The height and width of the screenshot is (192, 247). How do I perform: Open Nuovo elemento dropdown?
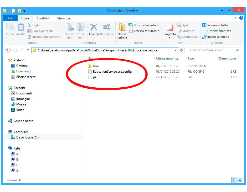pos(143,25)
